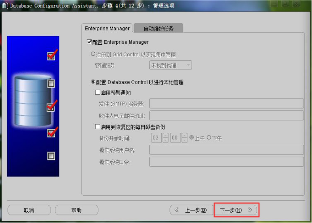Click the backup hour field showing 02
This screenshot has height=223, width=312.
tap(157, 138)
